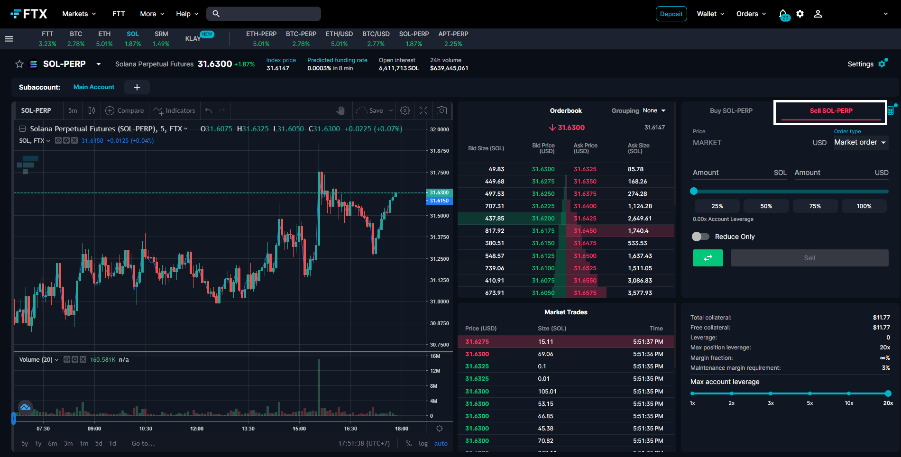This screenshot has width=901, height=457.
Task: Switch to Buy SOL-PERP tab
Action: coord(731,110)
